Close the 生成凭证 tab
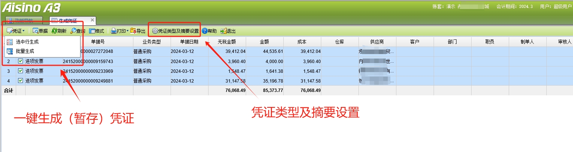 [92, 20]
